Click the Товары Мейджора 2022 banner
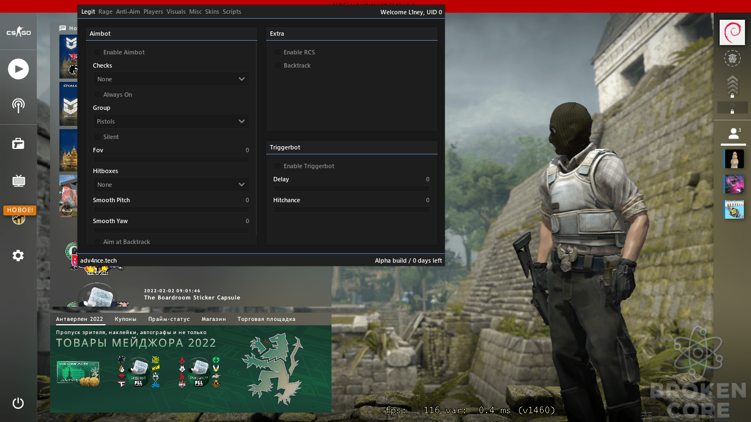Screen dimensions: 751x422 [x=191, y=369]
